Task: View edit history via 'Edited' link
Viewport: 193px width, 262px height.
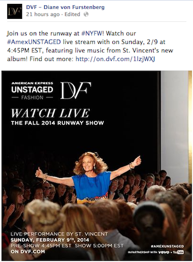Action: (x=72, y=15)
